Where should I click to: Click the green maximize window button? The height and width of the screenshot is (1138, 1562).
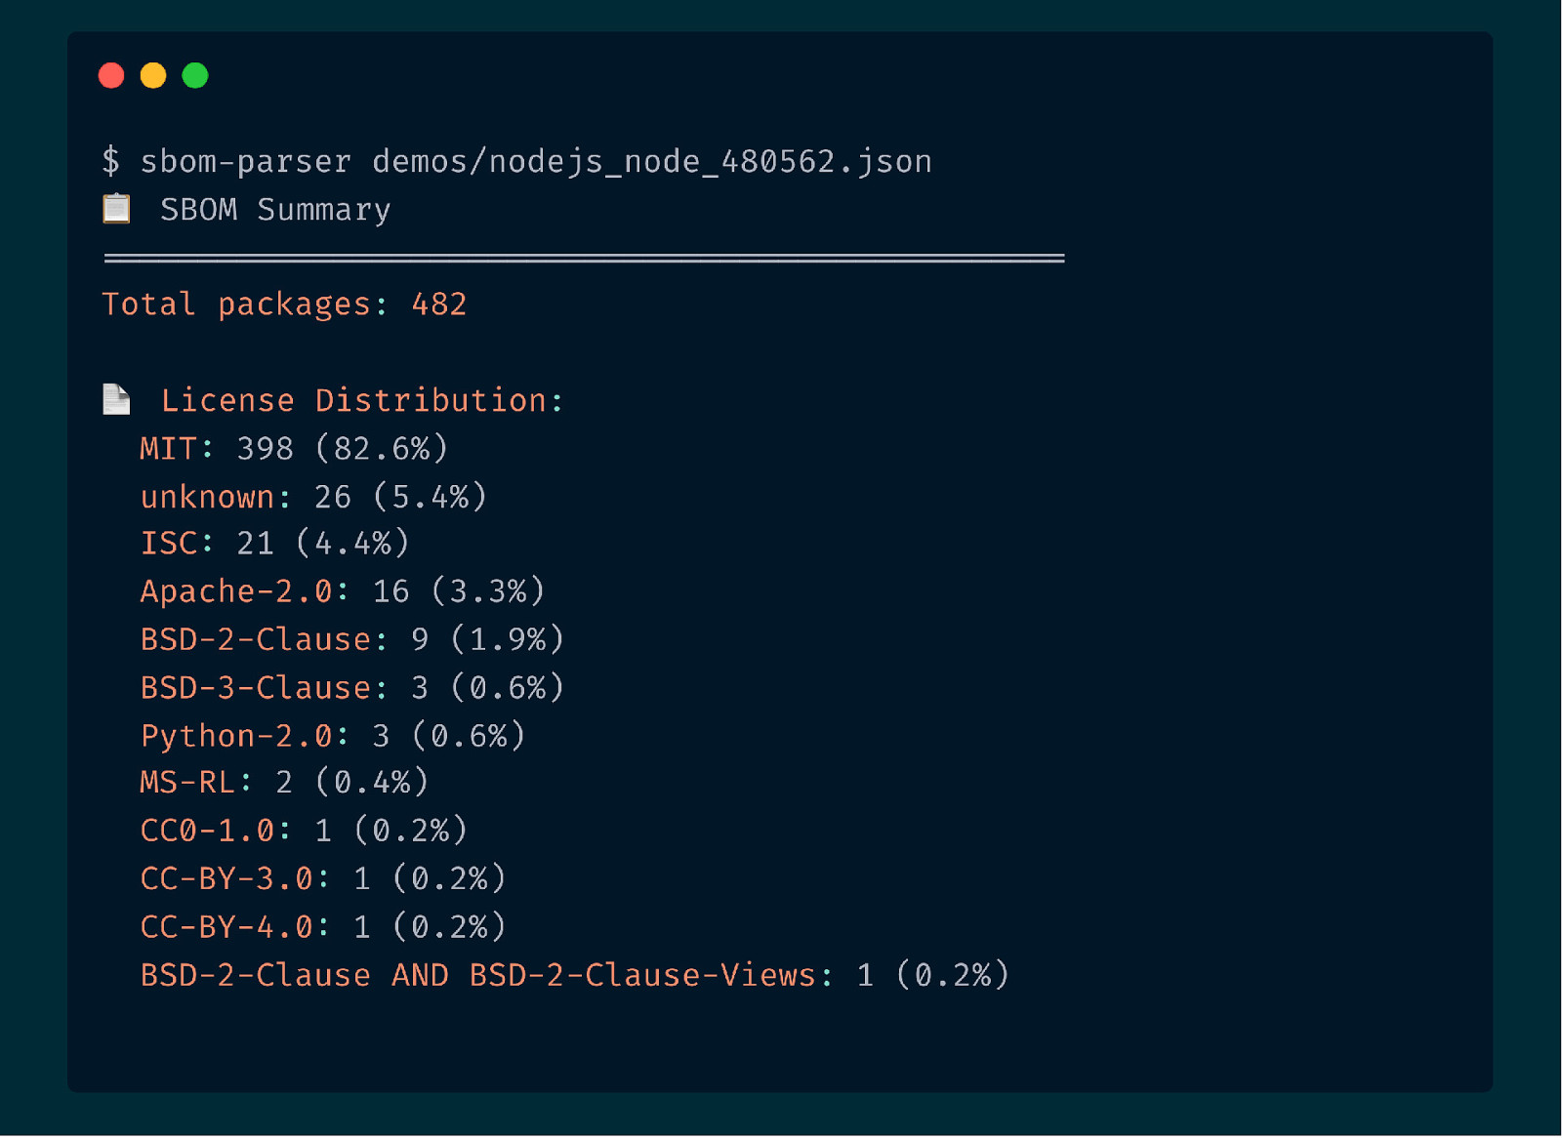click(195, 76)
